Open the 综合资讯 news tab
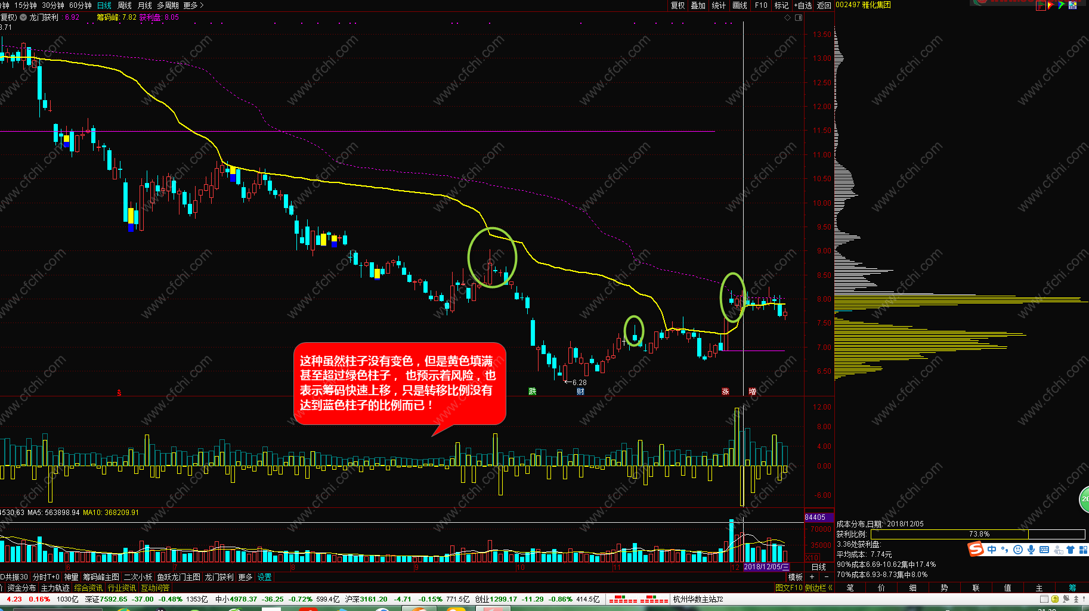This screenshot has width=1089, height=611. 88,588
